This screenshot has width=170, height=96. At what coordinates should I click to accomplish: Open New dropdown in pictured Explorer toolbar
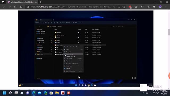38,23
